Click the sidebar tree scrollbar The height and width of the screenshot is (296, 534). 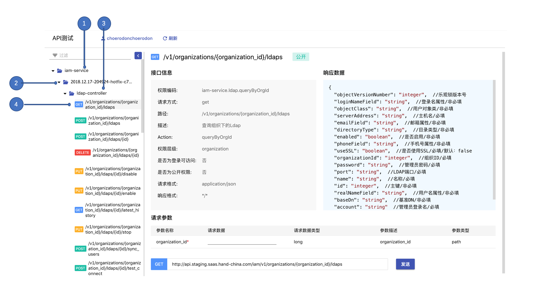(x=143, y=97)
